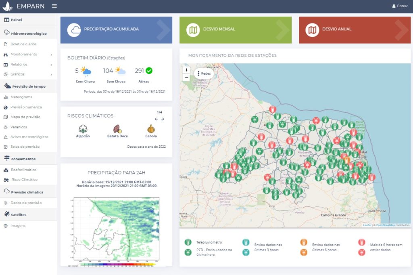The height and width of the screenshot is (275, 413).
Task: Click the Leaflet attribution link
Action: pos(367,225)
